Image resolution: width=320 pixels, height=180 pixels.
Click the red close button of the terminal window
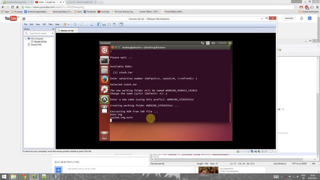(x=112, y=47)
